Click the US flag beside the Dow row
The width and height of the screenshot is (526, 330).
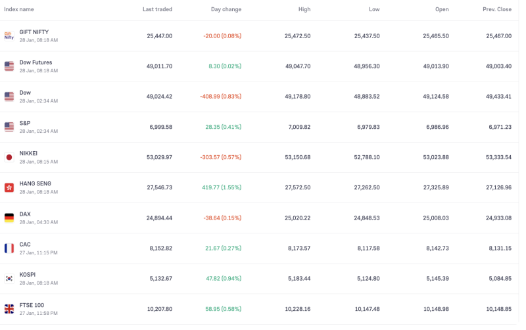(x=9, y=97)
